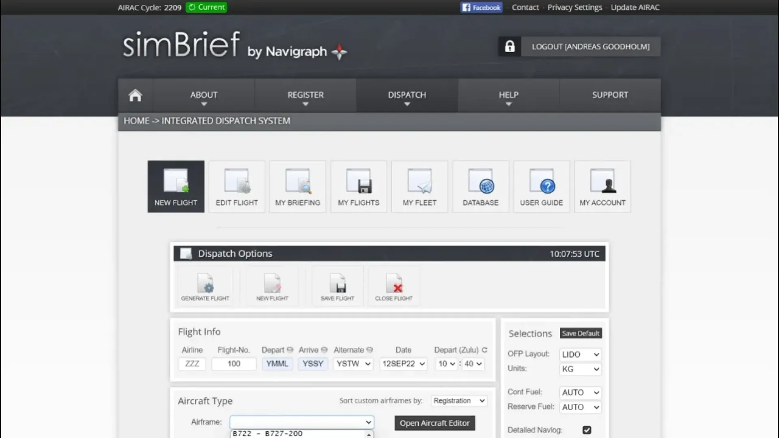Open My Account
Image resolution: width=779 pixels, height=438 pixels.
point(602,186)
